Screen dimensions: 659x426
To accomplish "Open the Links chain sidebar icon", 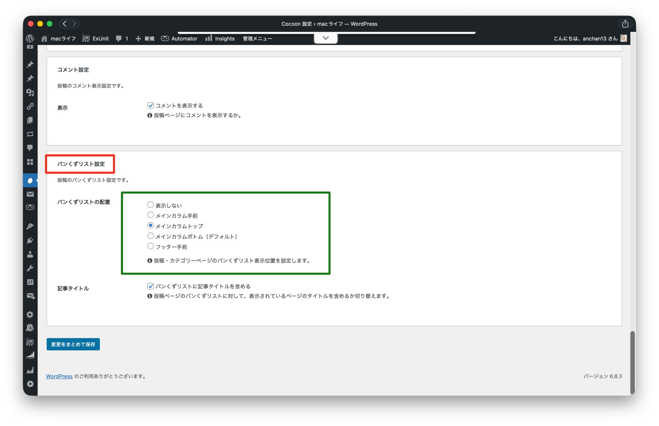I will coord(30,106).
